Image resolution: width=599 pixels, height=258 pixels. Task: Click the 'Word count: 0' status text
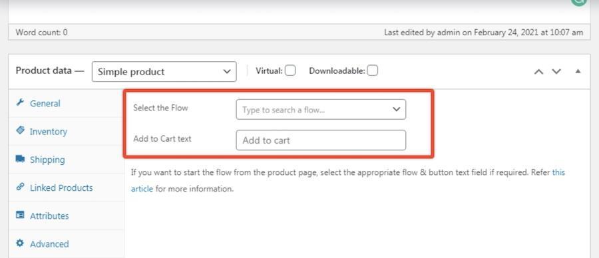pos(42,33)
